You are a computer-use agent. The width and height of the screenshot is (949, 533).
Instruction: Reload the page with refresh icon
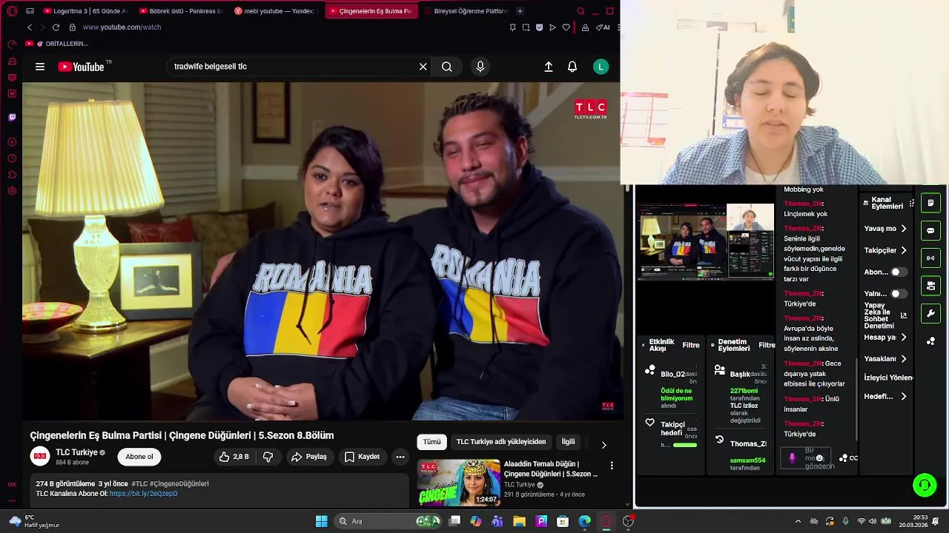tap(56, 27)
